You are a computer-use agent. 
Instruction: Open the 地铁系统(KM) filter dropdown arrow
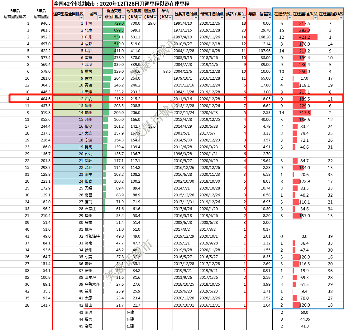tap(140, 17)
